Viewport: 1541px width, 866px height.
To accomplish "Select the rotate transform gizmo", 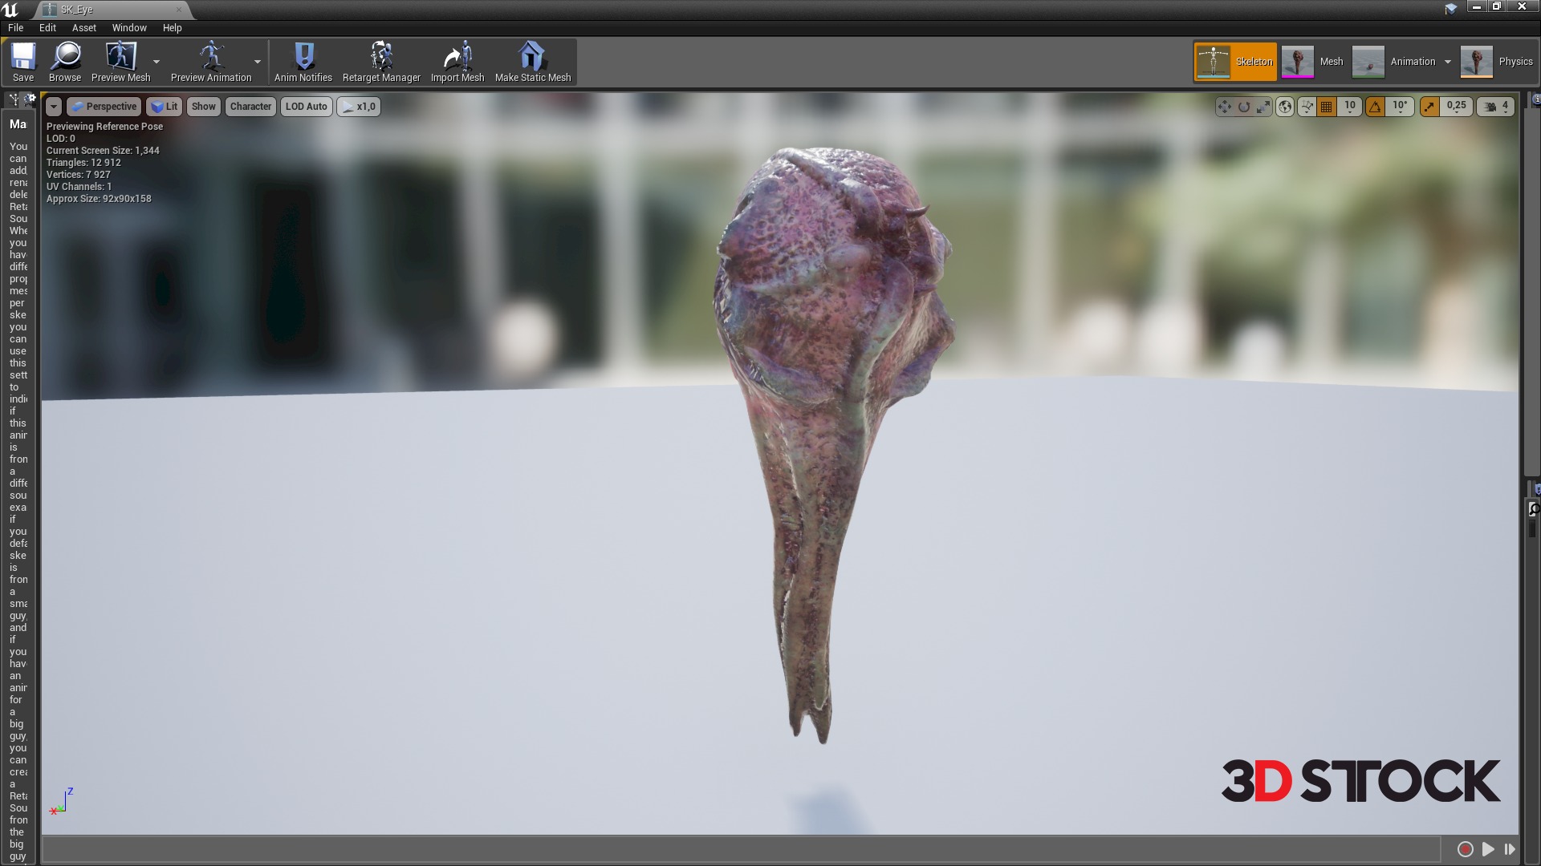I will (1244, 107).
